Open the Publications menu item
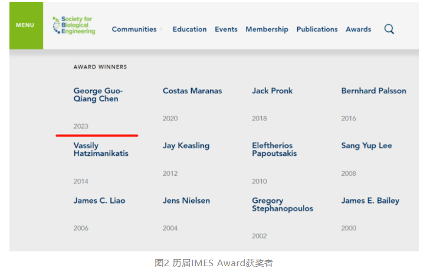The height and width of the screenshot is (275, 430). point(317,29)
